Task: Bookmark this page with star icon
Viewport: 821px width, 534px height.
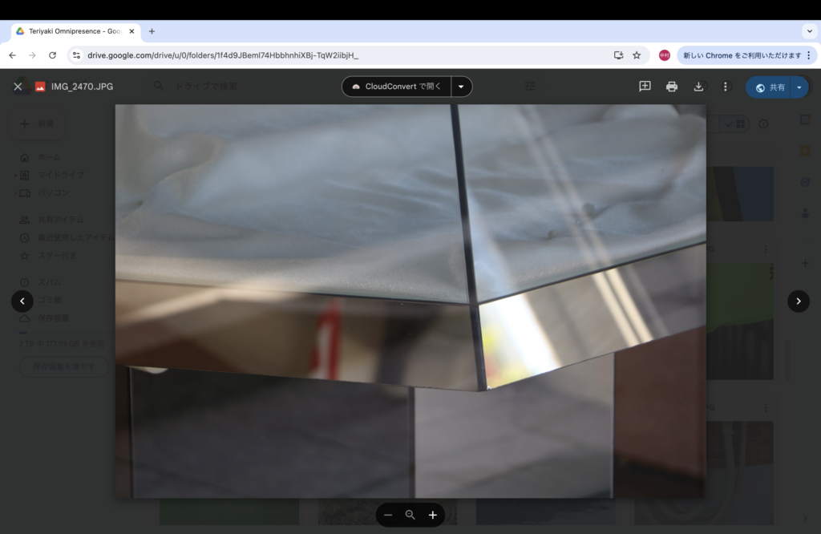Action: click(x=637, y=55)
